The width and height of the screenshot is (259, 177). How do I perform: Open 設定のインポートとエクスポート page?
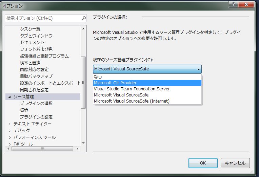(x=50, y=83)
